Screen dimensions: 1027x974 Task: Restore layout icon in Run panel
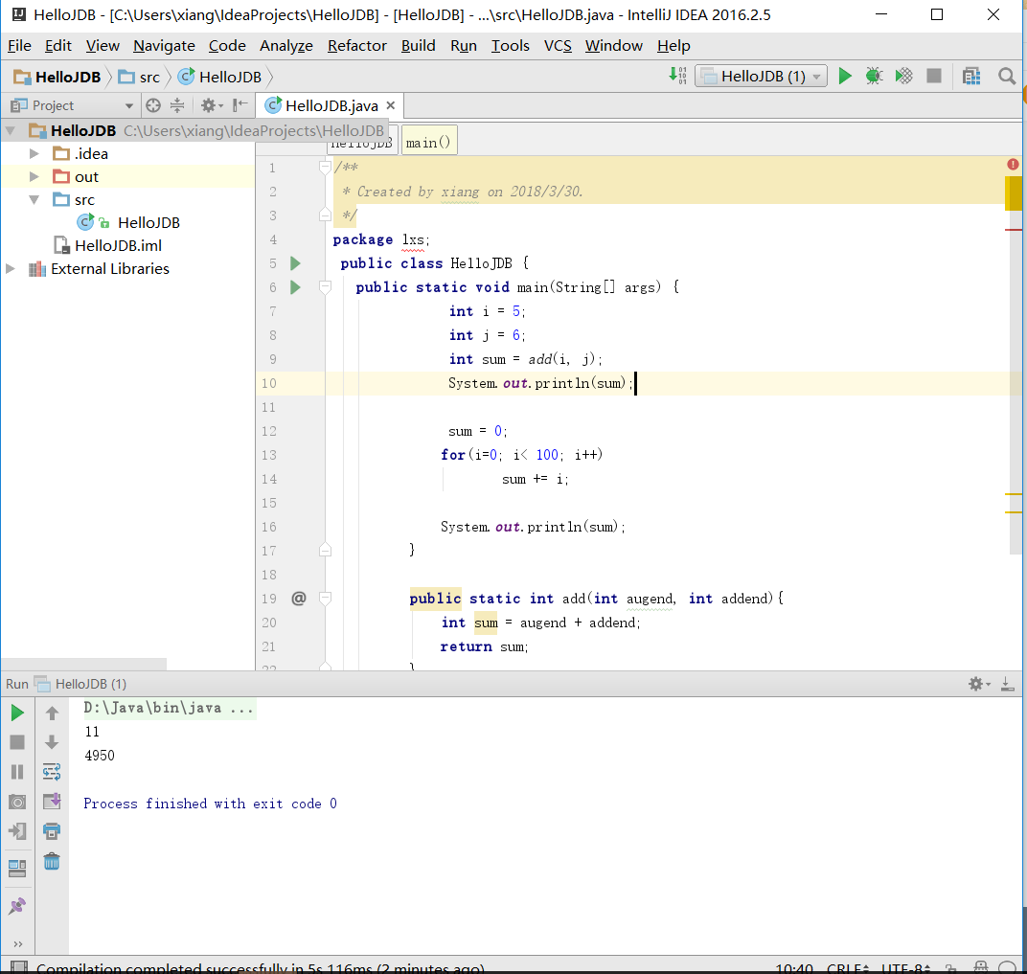pos(17,868)
